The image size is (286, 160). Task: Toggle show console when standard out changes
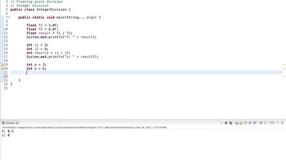pos(250,123)
